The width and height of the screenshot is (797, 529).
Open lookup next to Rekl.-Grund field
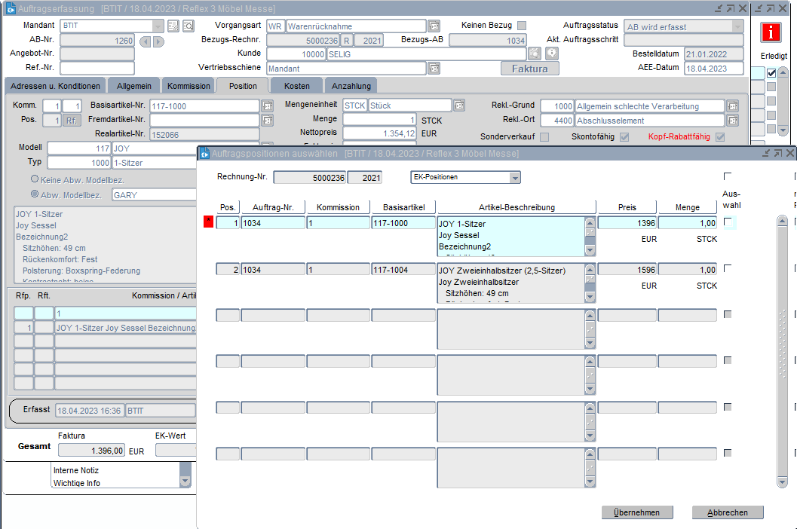[x=733, y=106]
